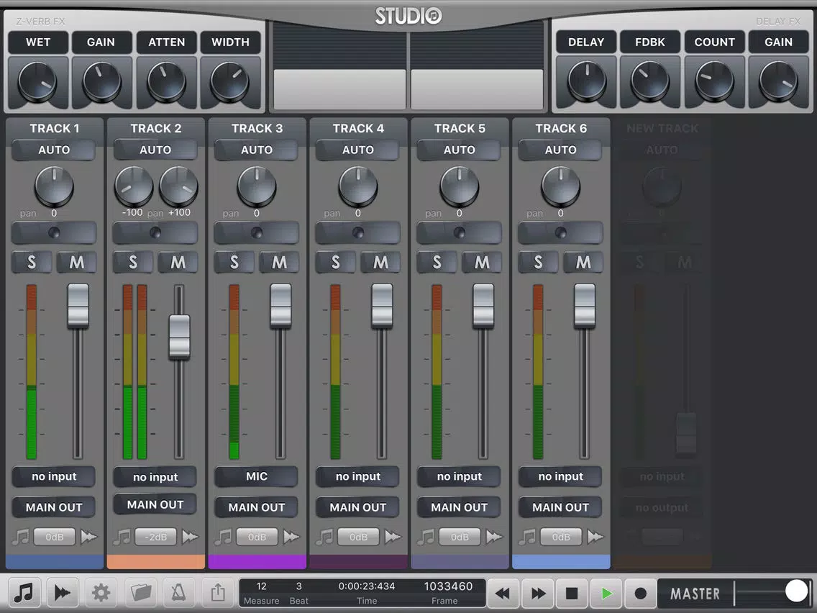817x613 pixels.
Task: Click the NEW TRACK header
Action: pos(662,128)
